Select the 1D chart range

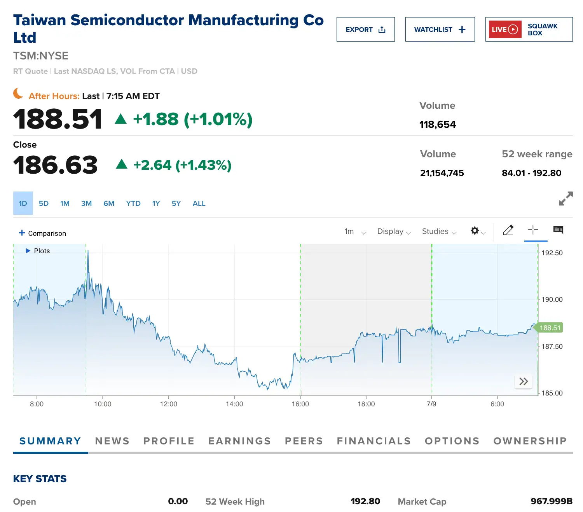click(x=23, y=203)
